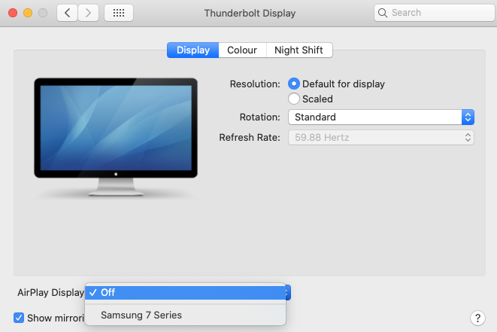Click the Resolution label
The image size is (497, 332).
(x=255, y=84)
